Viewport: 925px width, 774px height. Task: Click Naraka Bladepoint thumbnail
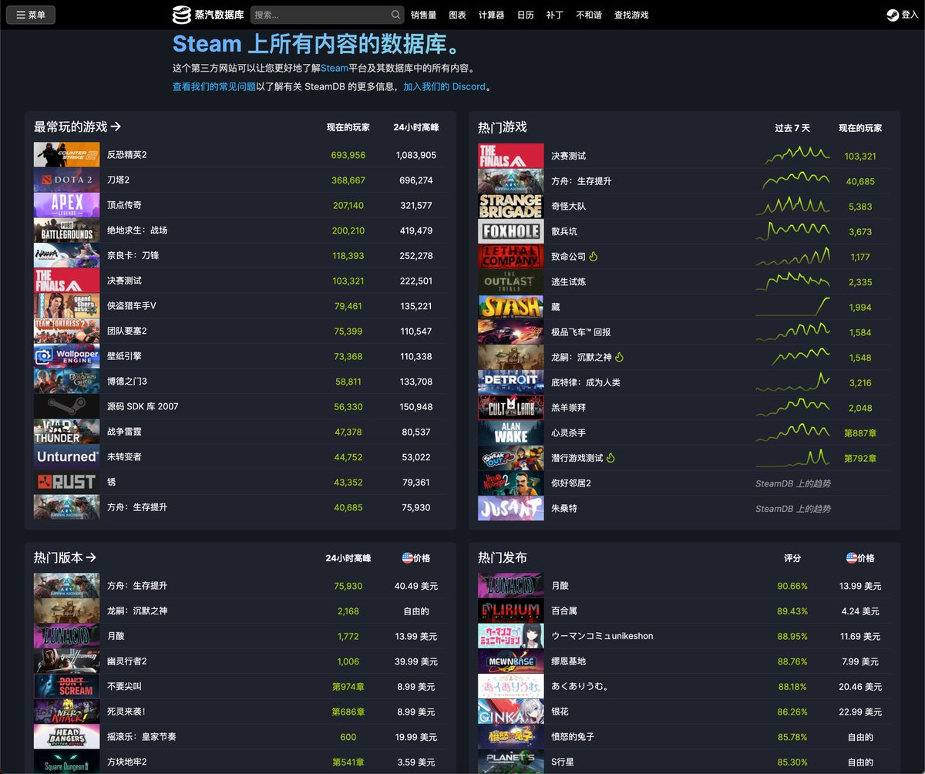point(67,255)
